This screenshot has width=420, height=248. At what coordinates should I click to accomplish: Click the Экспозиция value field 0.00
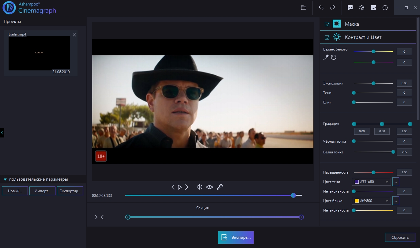[404, 83]
